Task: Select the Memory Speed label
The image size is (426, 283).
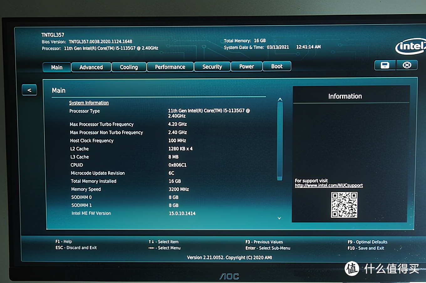Action: [x=86, y=189]
